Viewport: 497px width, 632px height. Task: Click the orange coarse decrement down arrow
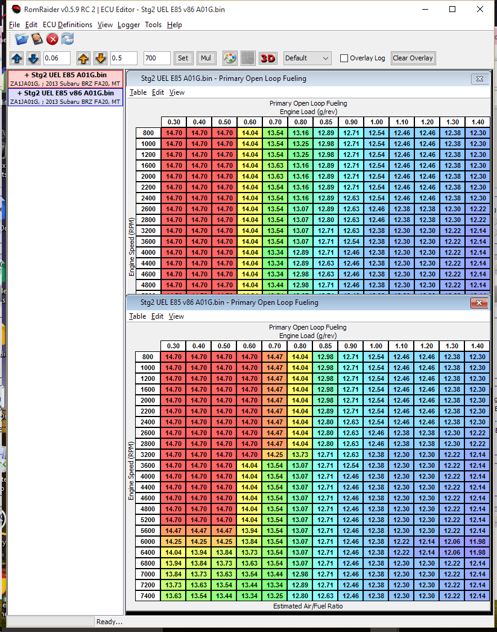100,59
